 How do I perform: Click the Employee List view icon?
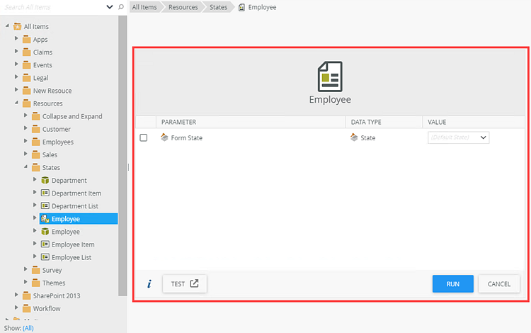[x=45, y=257]
